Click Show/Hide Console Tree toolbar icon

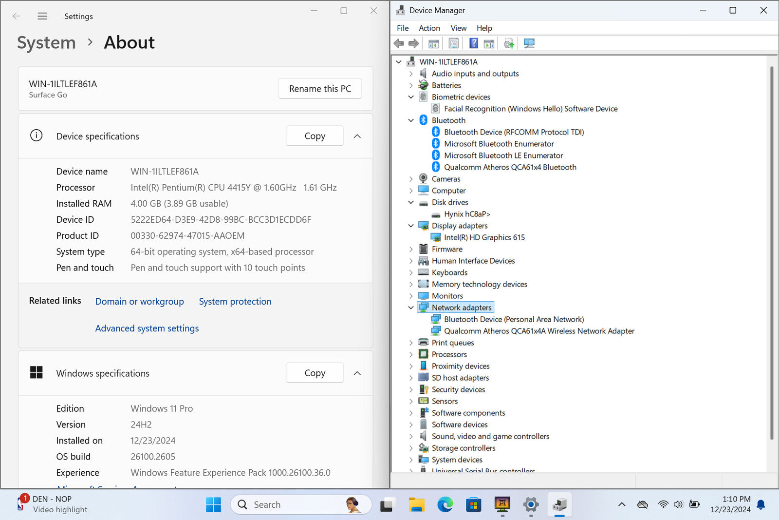(433, 43)
